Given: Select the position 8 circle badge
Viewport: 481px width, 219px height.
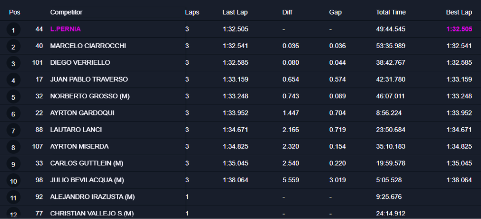Looking at the screenshot, I should click(x=13, y=147).
